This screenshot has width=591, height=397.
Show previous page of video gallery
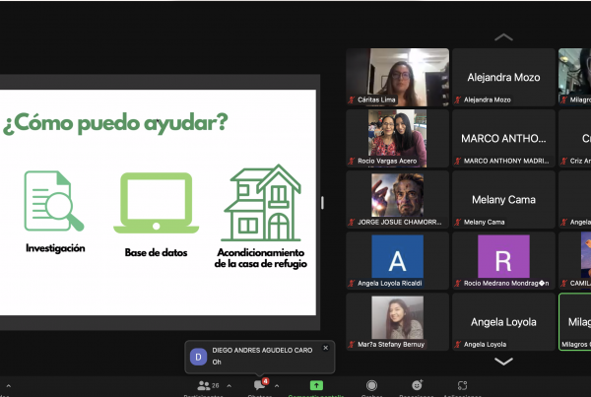pyautogui.click(x=503, y=37)
